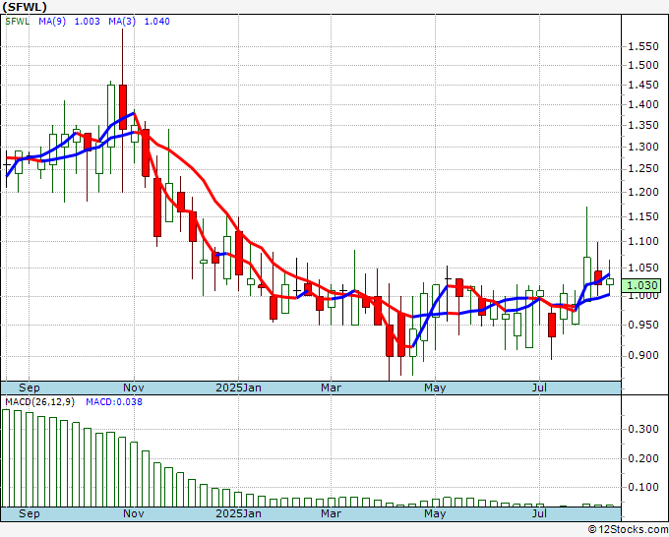Image resolution: width=669 pixels, height=537 pixels.
Task: Click Mar on the price chart time axis
Action: 331,388
